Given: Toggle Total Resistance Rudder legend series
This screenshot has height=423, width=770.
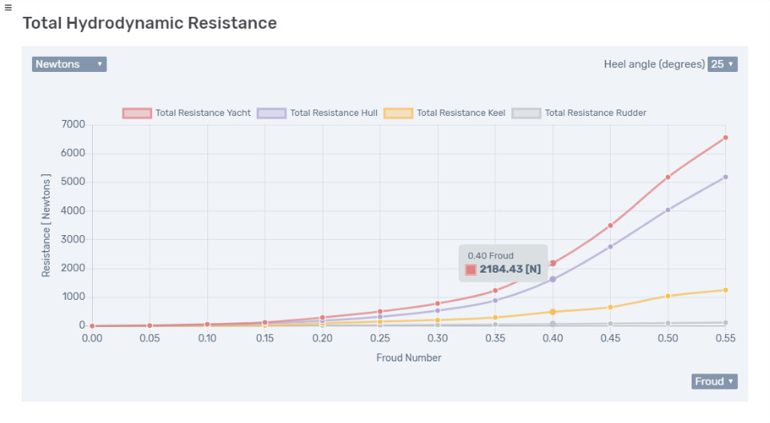Looking at the screenshot, I should 595,113.
